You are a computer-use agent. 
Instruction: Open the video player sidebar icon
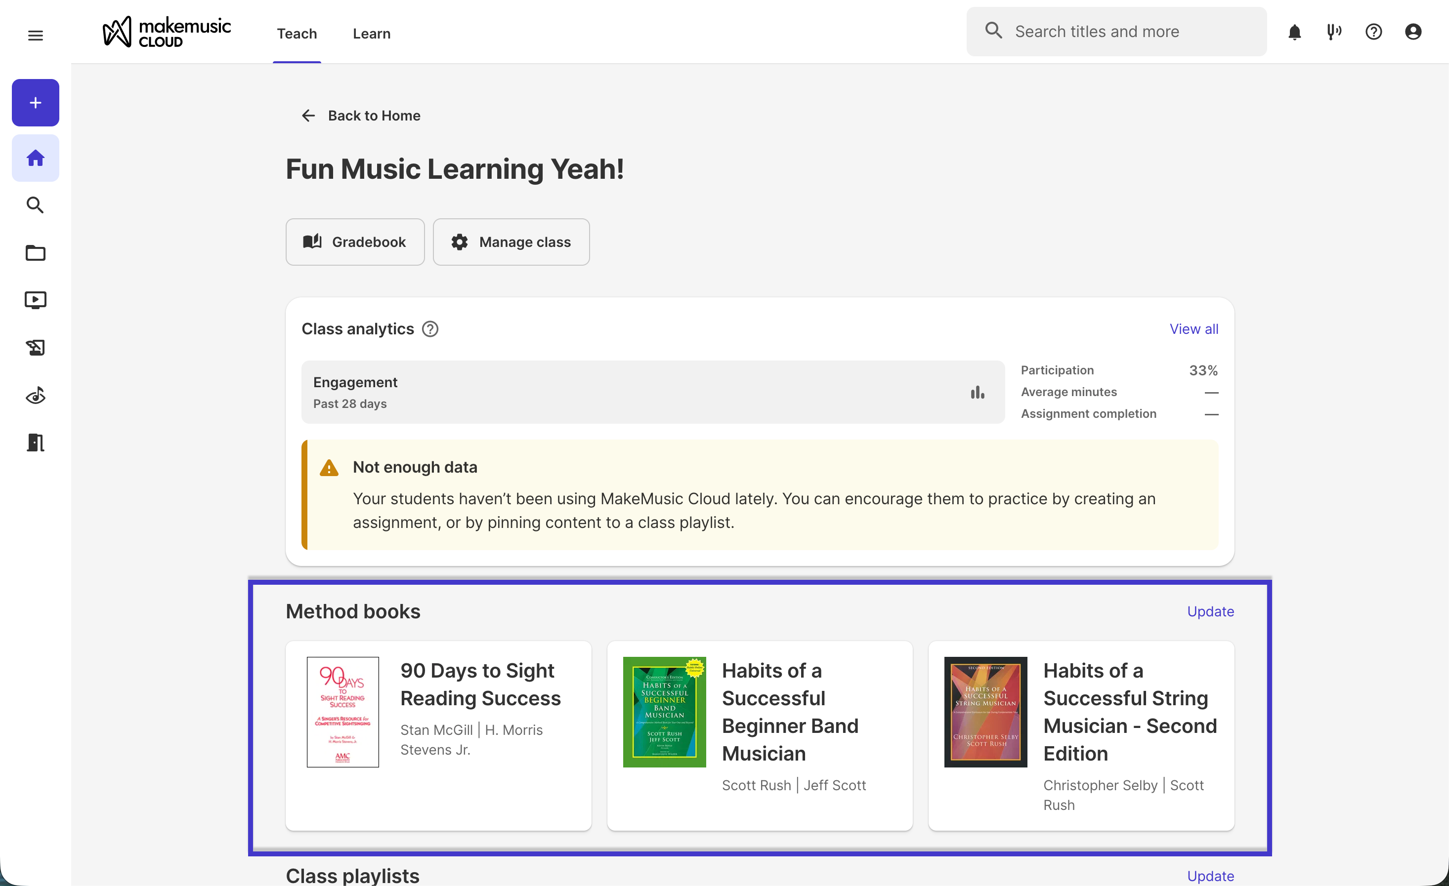point(35,300)
